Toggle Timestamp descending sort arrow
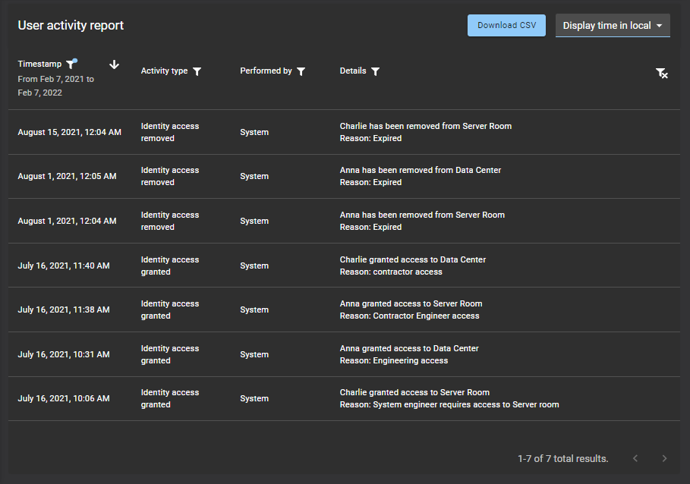 114,64
